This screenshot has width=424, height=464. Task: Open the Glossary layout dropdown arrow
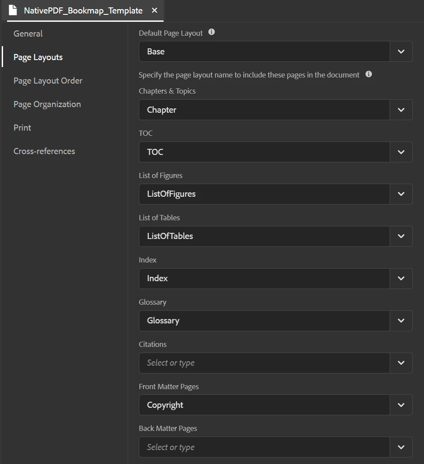(x=401, y=321)
